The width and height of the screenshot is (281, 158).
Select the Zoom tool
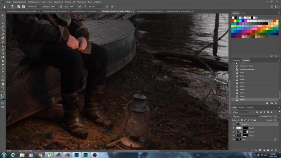(3, 87)
